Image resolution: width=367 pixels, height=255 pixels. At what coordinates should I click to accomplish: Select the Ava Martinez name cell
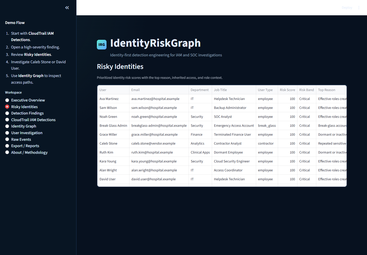pos(113,99)
